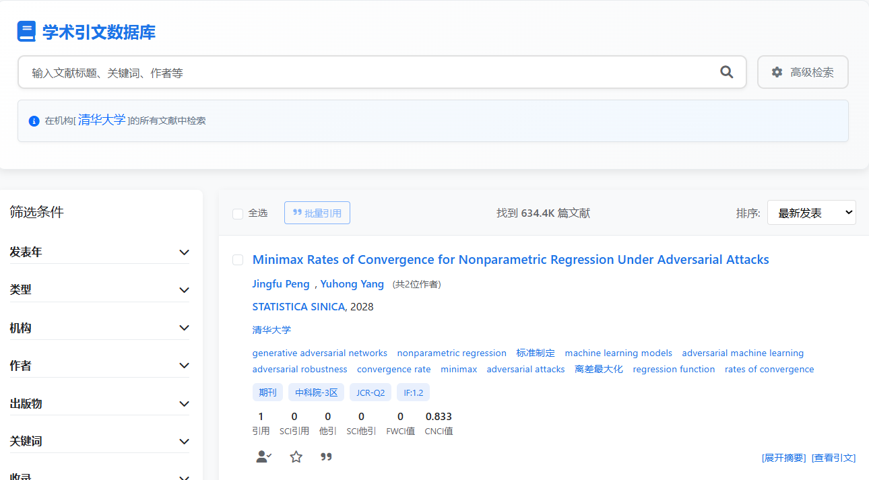Click the book logo icon
The image size is (869, 480).
click(26, 32)
